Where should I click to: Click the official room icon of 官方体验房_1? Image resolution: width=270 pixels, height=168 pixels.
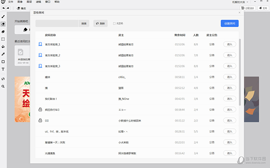coord(40,44)
